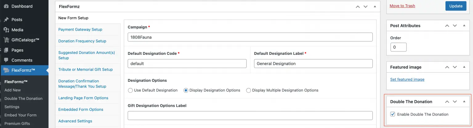Viewport: 473px width, 128px height.
Task: Collapse the Double The Donation panel
Action: (x=464, y=102)
